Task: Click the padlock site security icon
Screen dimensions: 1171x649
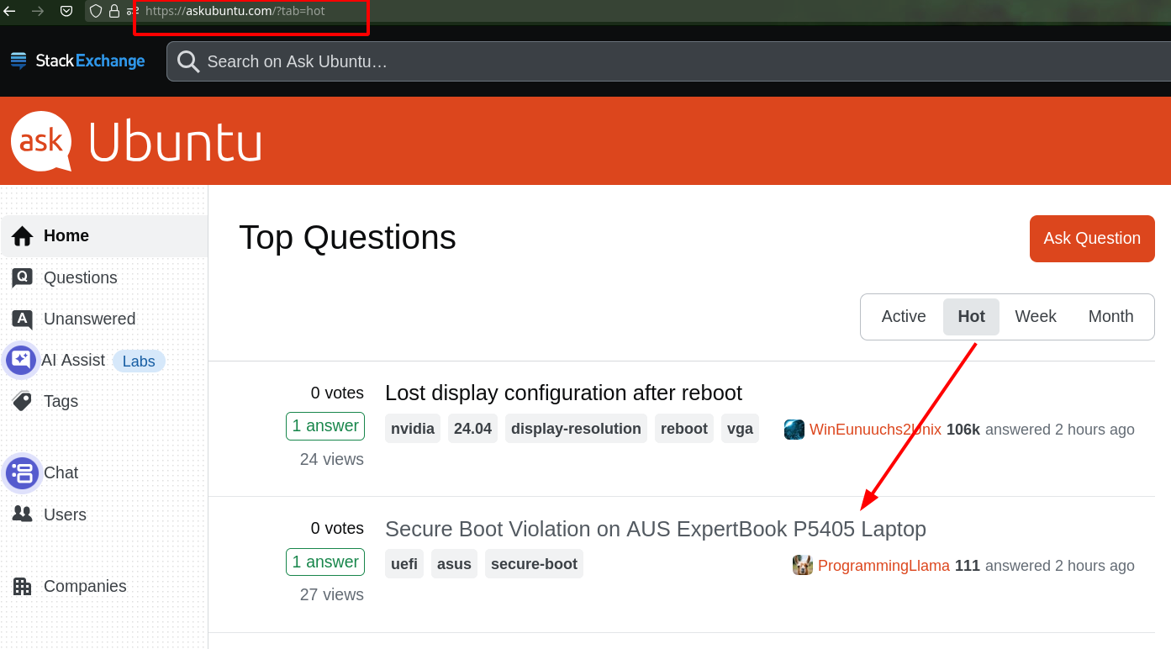Action: tap(114, 11)
